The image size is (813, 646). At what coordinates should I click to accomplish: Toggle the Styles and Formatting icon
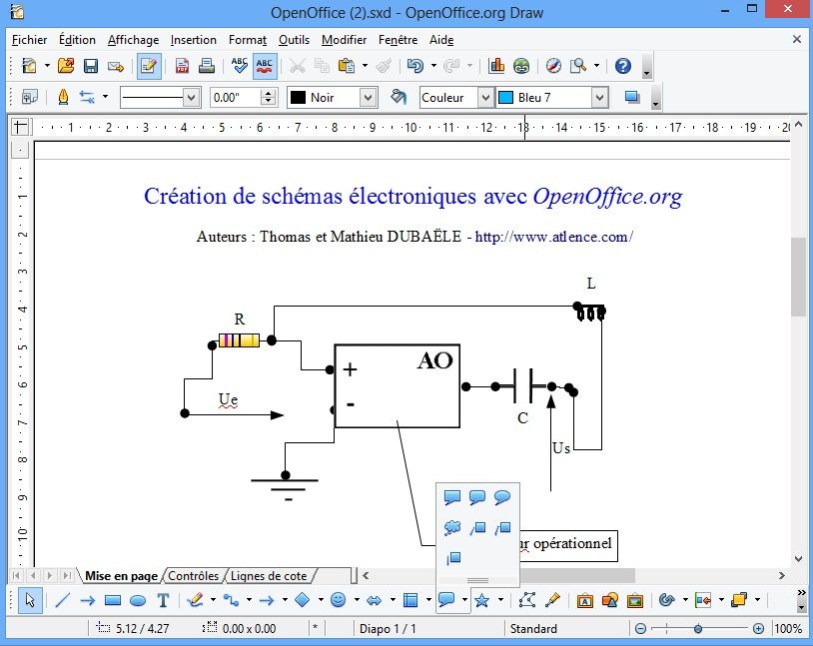pos(29,97)
